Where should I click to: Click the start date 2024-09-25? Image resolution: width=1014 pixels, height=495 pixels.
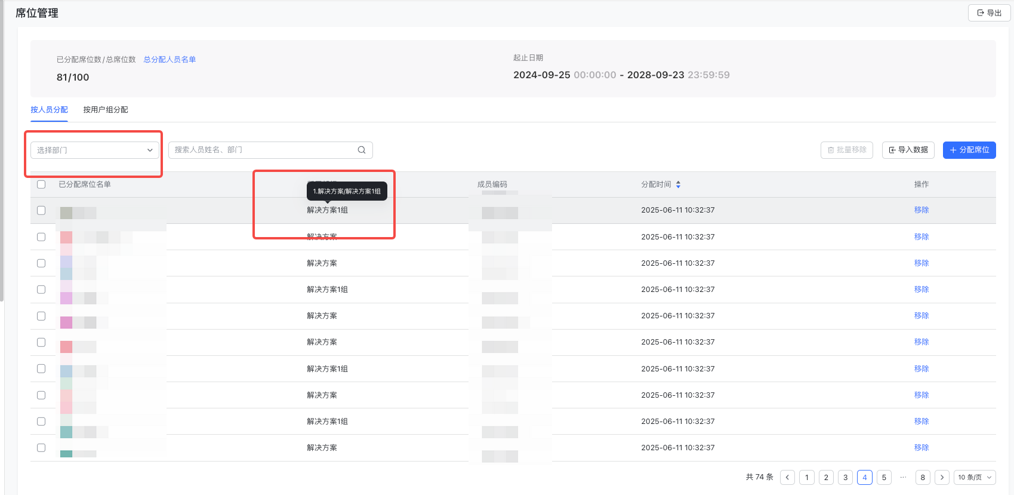pos(542,75)
